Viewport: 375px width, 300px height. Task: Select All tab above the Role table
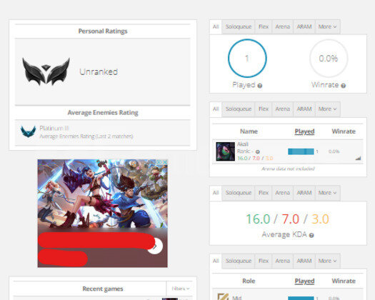coord(216,261)
